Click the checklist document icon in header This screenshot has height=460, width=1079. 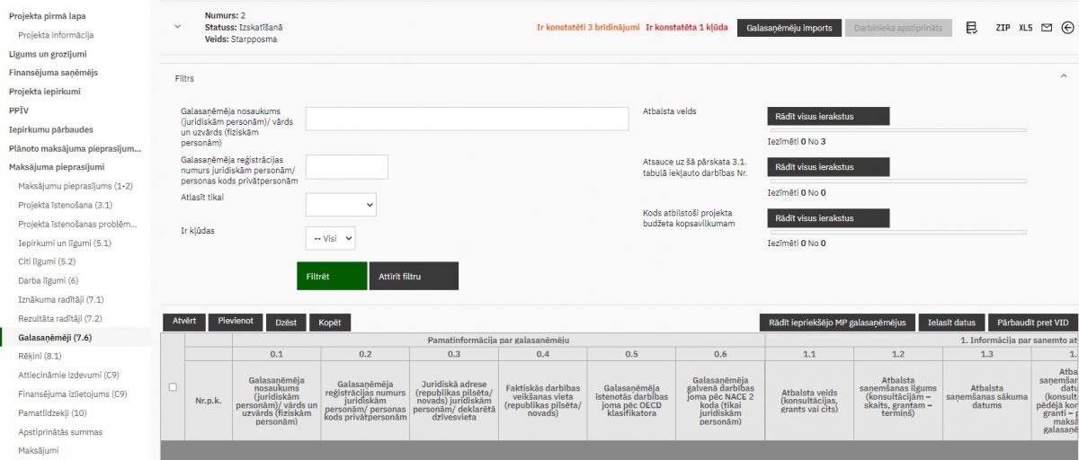(972, 28)
